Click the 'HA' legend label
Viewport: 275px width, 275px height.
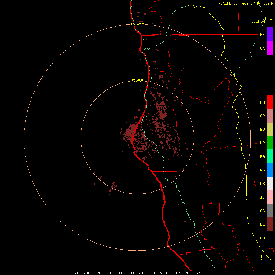pyautogui.click(x=262, y=102)
